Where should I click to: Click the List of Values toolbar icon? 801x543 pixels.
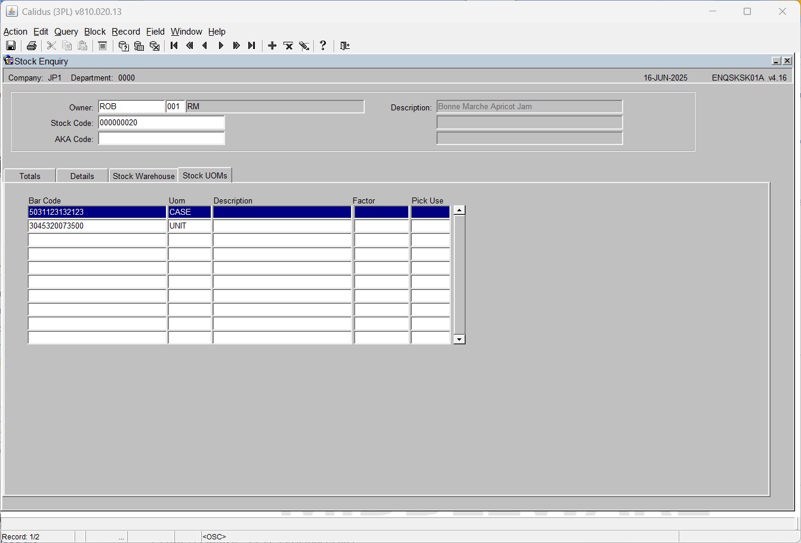102,46
